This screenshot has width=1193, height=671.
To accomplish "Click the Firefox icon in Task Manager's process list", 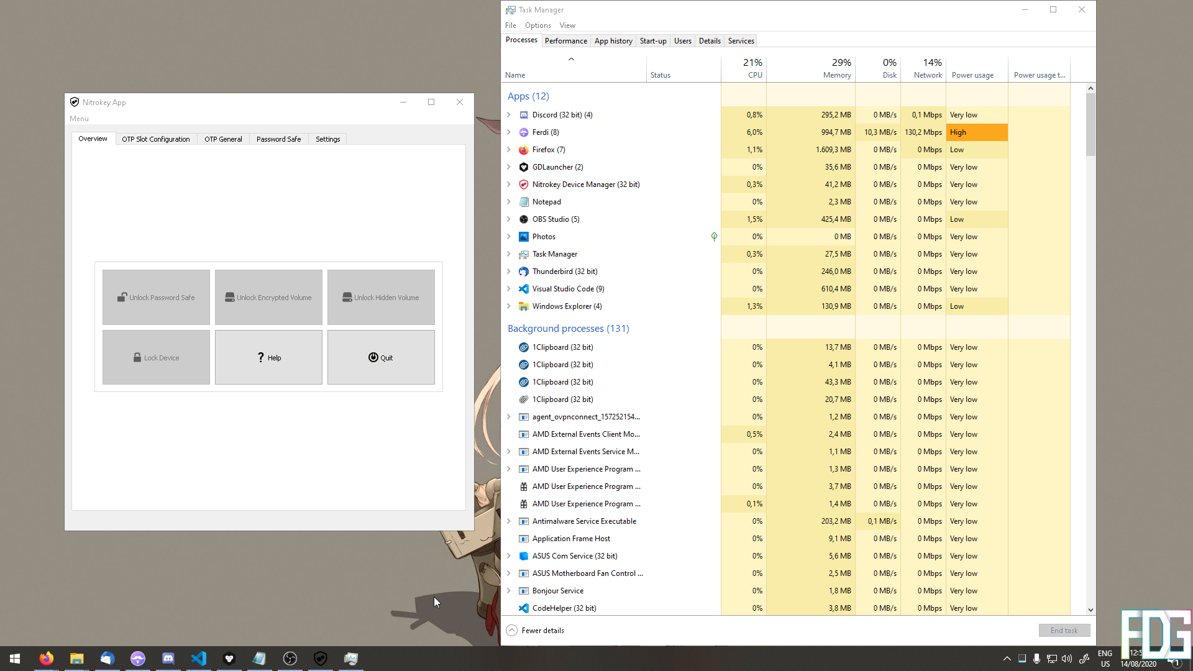I will [x=523, y=150].
